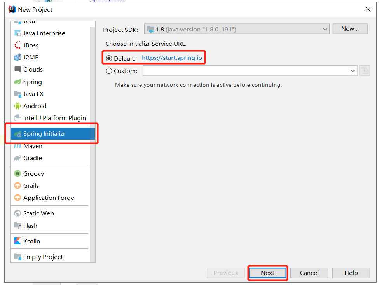Click the Empty Project folder icon
Image resolution: width=379 pixels, height=285 pixels.
pyautogui.click(x=17, y=257)
